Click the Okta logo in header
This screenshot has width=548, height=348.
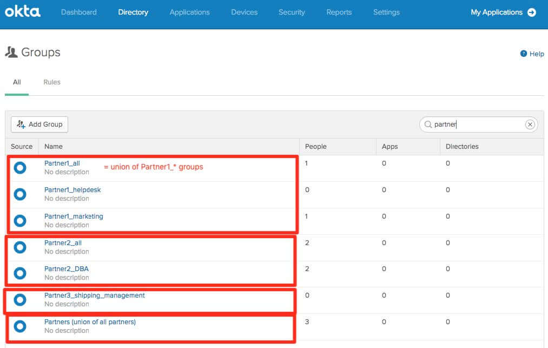coord(23,11)
